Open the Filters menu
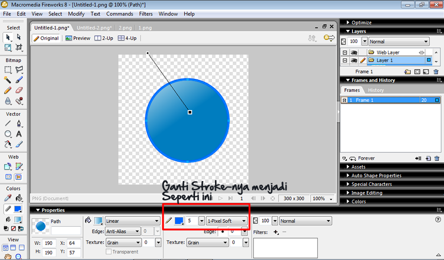The image size is (444, 260). 146,14
